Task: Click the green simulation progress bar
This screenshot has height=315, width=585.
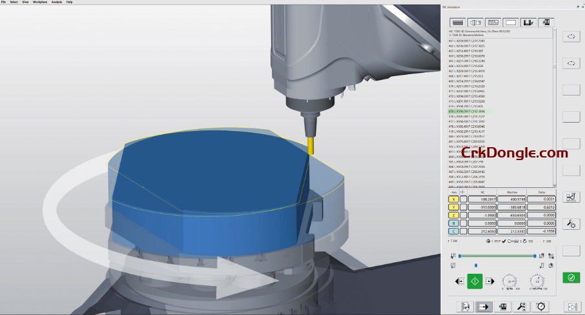Action: point(497,256)
